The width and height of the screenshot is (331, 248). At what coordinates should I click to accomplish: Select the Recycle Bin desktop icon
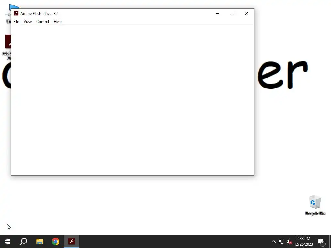(315, 205)
